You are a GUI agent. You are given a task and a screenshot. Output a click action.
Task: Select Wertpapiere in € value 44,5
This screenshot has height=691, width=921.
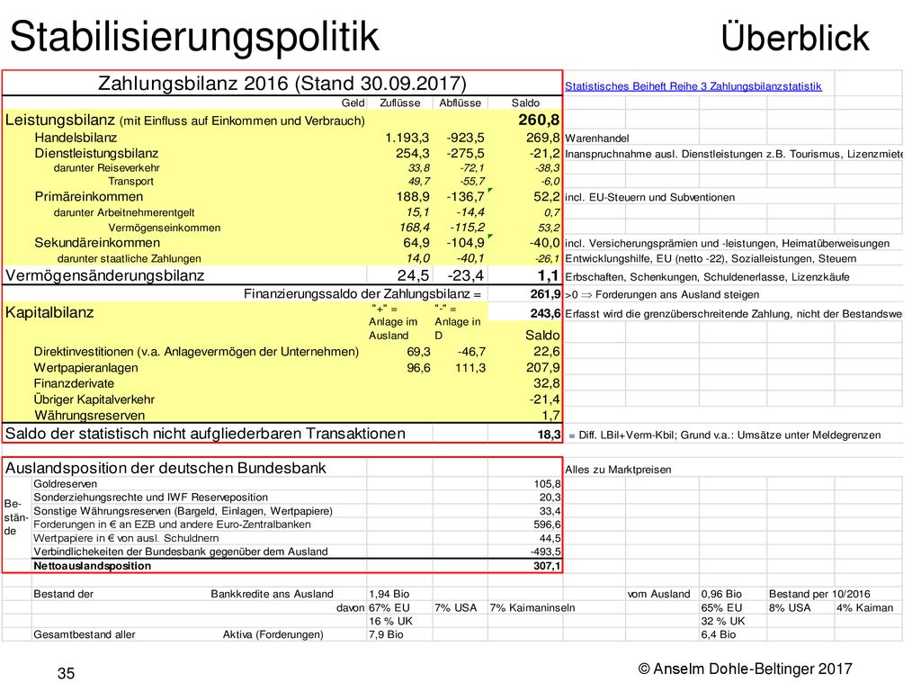550,538
